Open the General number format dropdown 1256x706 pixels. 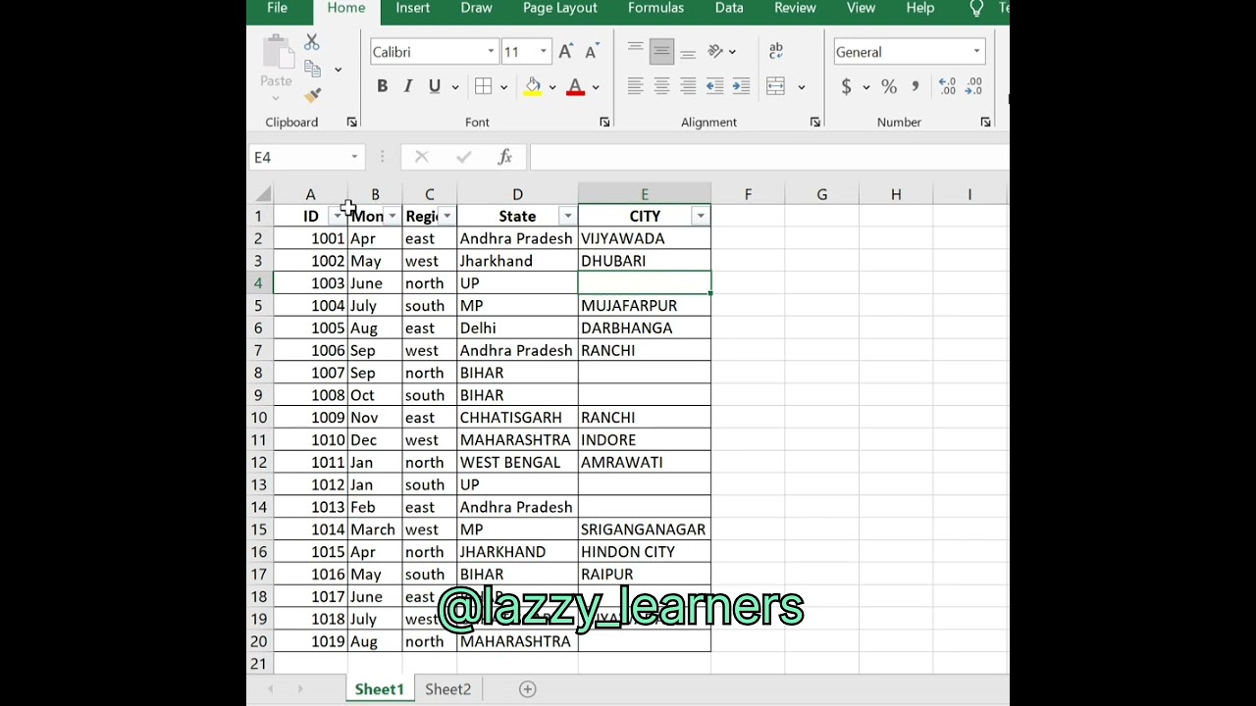coord(976,52)
